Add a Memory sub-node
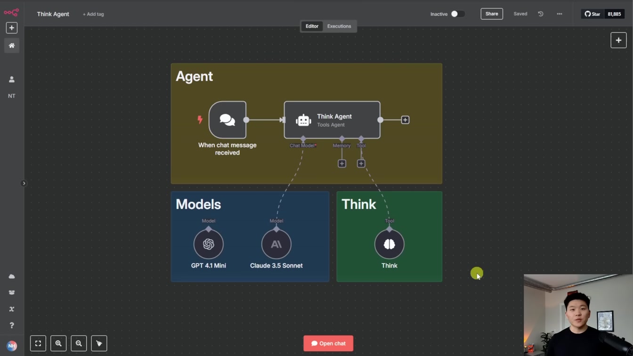 (x=342, y=163)
